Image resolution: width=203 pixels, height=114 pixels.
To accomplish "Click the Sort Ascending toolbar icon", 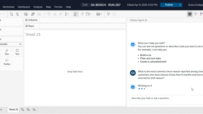I will click(x=55, y=14).
